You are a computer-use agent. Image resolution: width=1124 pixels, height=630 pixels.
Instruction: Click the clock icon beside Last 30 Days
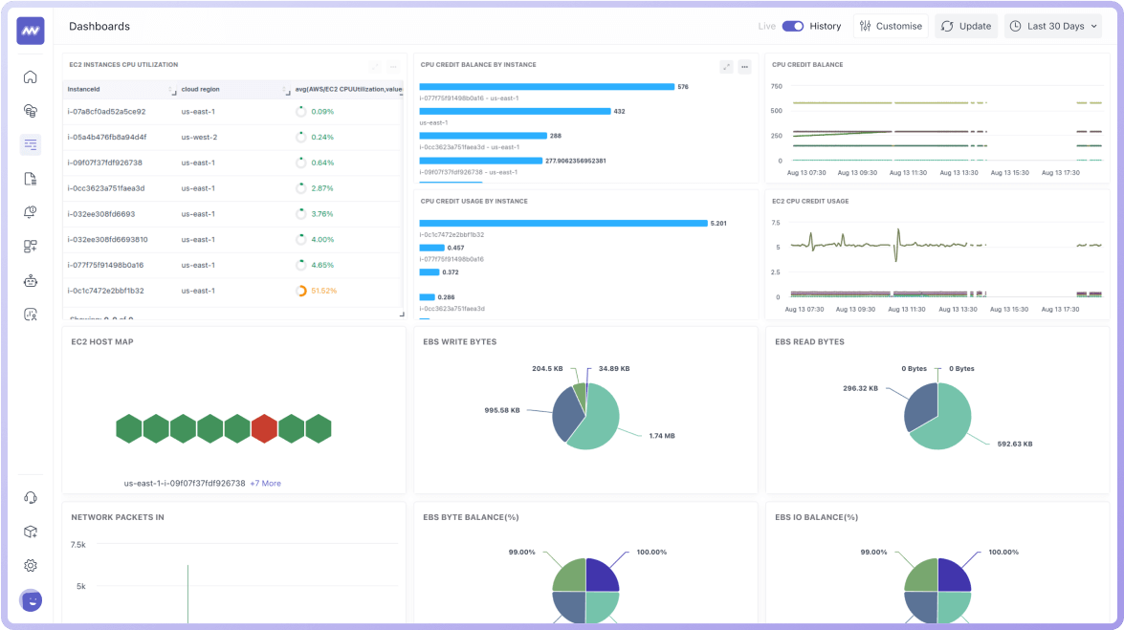pos(1015,26)
